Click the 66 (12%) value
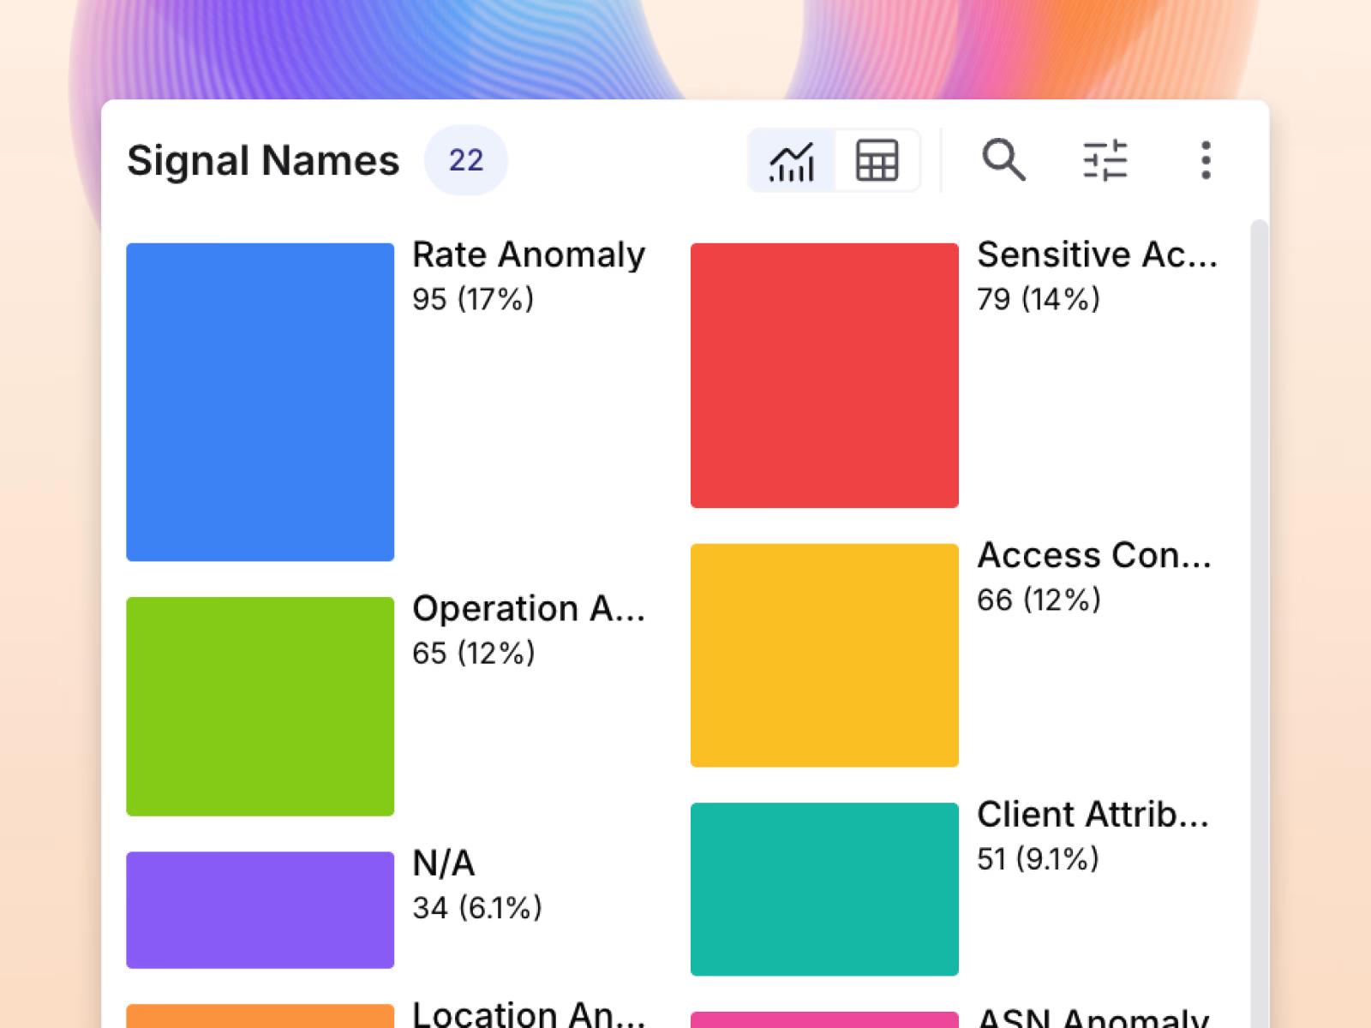1371x1028 pixels. click(x=1039, y=600)
